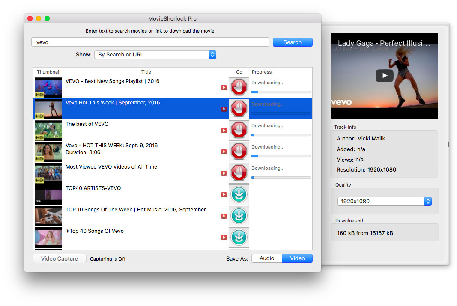Start download of Top 40 Songs Of Vevo
Screen dimensions: 457x306
(239, 237)
